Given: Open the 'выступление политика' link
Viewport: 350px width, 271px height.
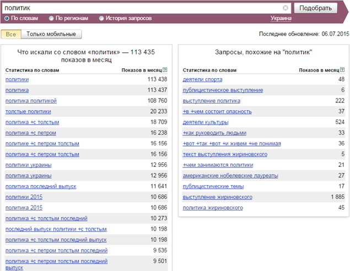Looking at the screenshot, I should pyautogui.click(x=212, y=101).
